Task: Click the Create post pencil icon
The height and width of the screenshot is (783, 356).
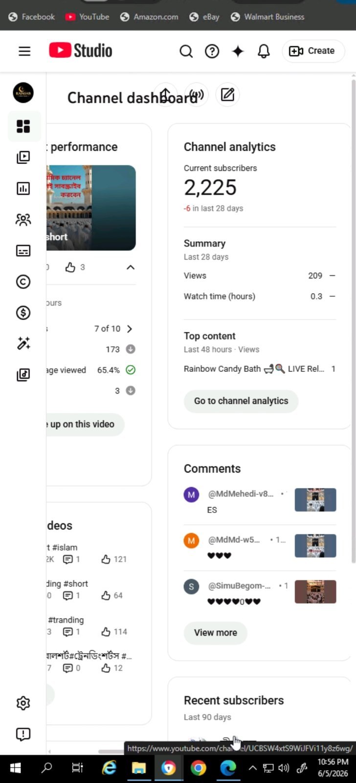Action: [227, 94]
